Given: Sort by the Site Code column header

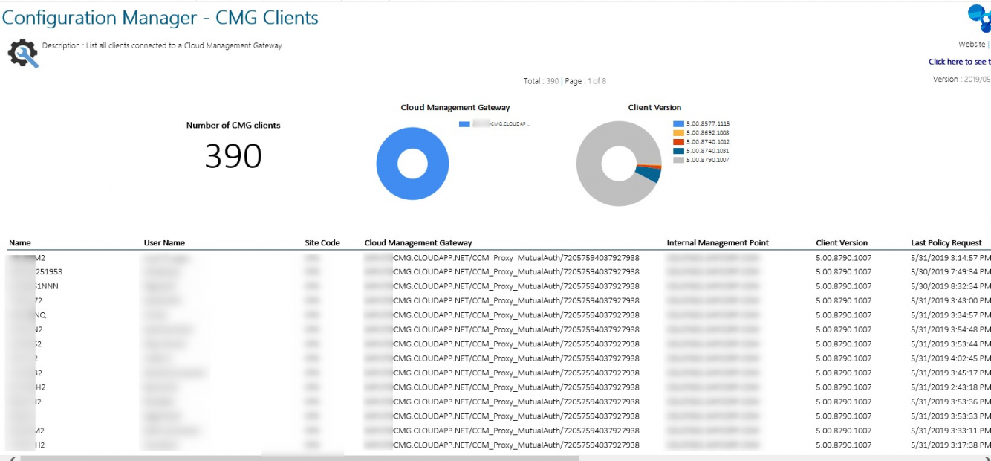Looking at the screenshot, I should (x=322, y=242).
